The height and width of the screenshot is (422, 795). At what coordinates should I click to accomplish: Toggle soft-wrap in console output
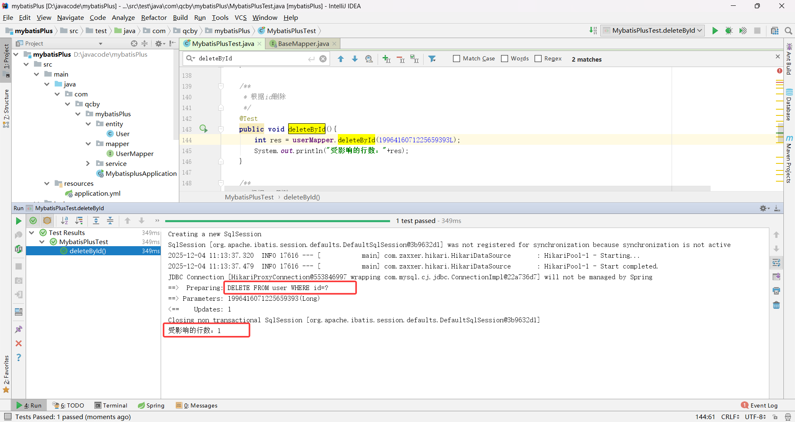(x=776, y=263)
